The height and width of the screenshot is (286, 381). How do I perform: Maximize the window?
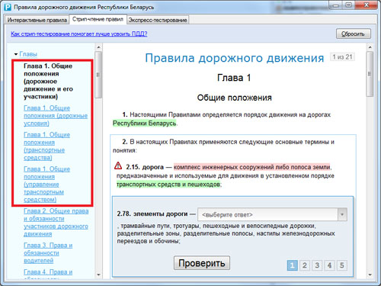(348, 5)
